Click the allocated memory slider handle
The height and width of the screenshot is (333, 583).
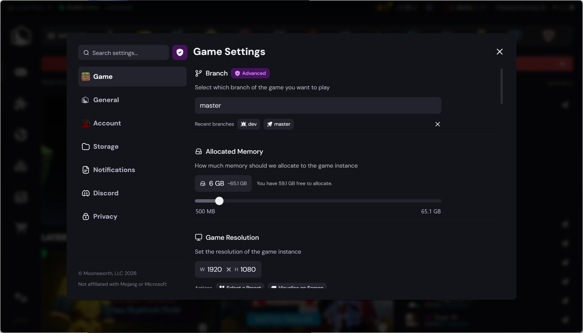coord(219,201)
